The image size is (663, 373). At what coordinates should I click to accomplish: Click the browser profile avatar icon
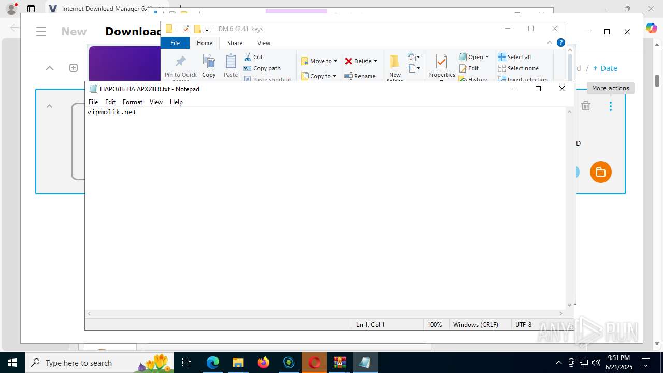coord(11,9)
